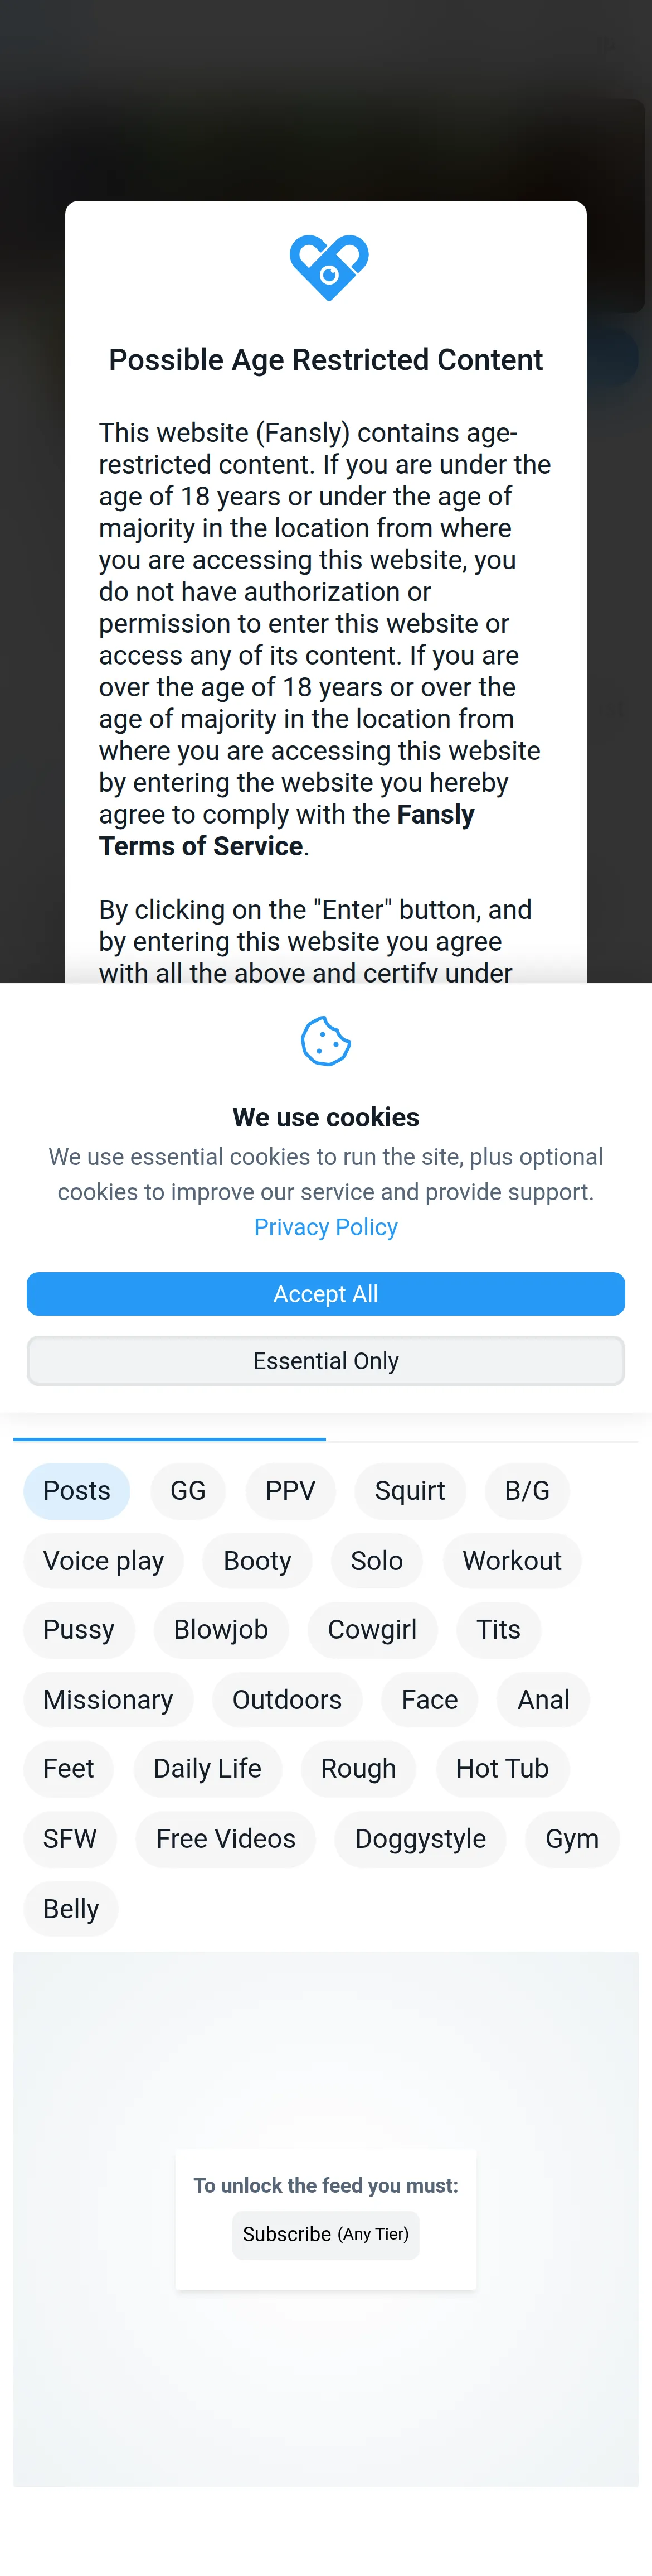Click the Fansly heart logo icon
652x2576 pixels.
(x=328, y=267)
